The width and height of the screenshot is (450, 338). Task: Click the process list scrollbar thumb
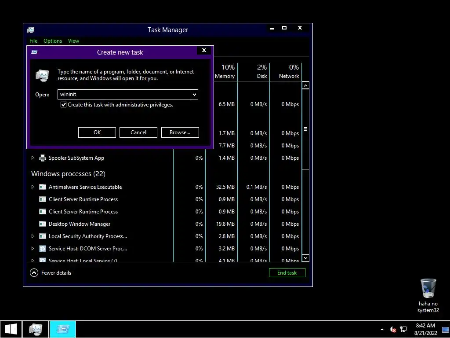click(306, 129)
